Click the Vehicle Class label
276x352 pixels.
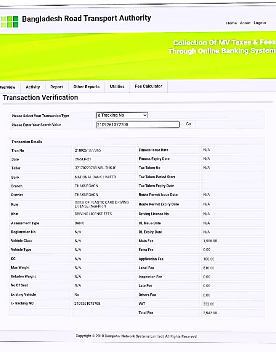[x=22, y=241]
